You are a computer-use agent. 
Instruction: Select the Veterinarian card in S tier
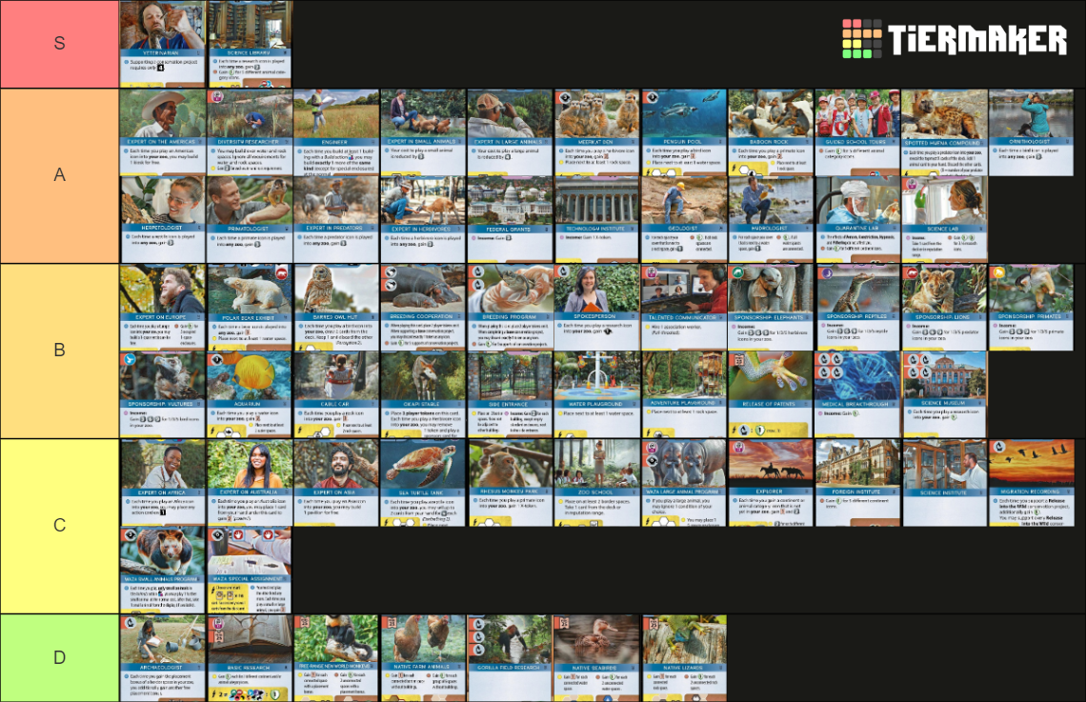pos(162,45)
